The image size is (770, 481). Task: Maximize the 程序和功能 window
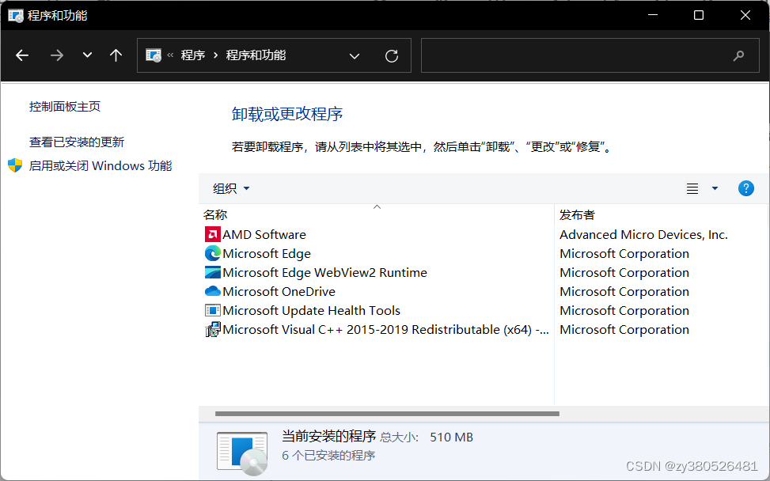pyautogui.click(x=699, y=15)
